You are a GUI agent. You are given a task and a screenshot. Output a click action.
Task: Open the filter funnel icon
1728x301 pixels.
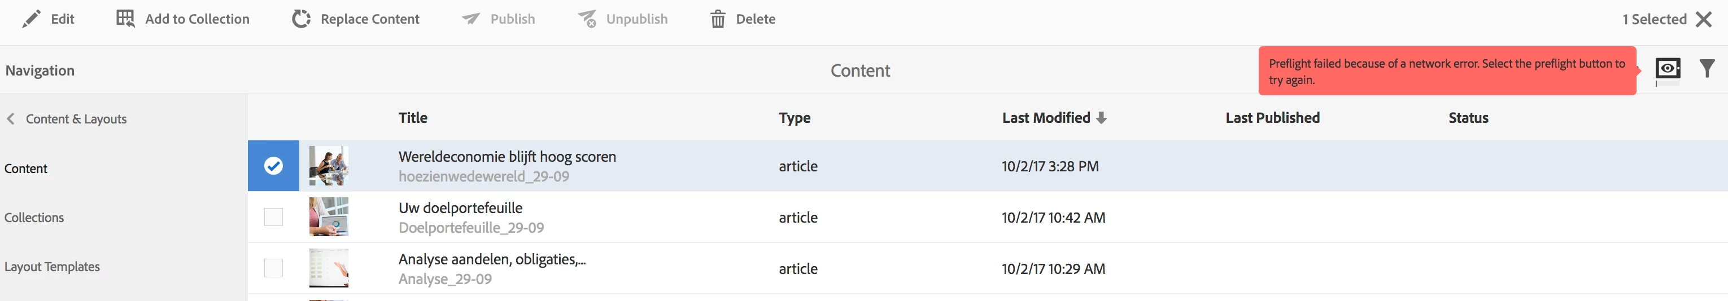tap(1707, 68)
